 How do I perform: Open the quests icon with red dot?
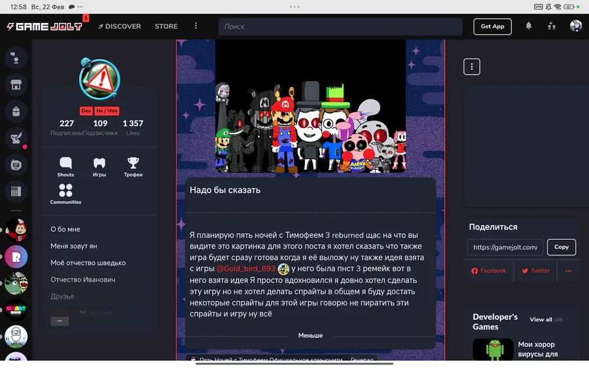tap(16, 138)
